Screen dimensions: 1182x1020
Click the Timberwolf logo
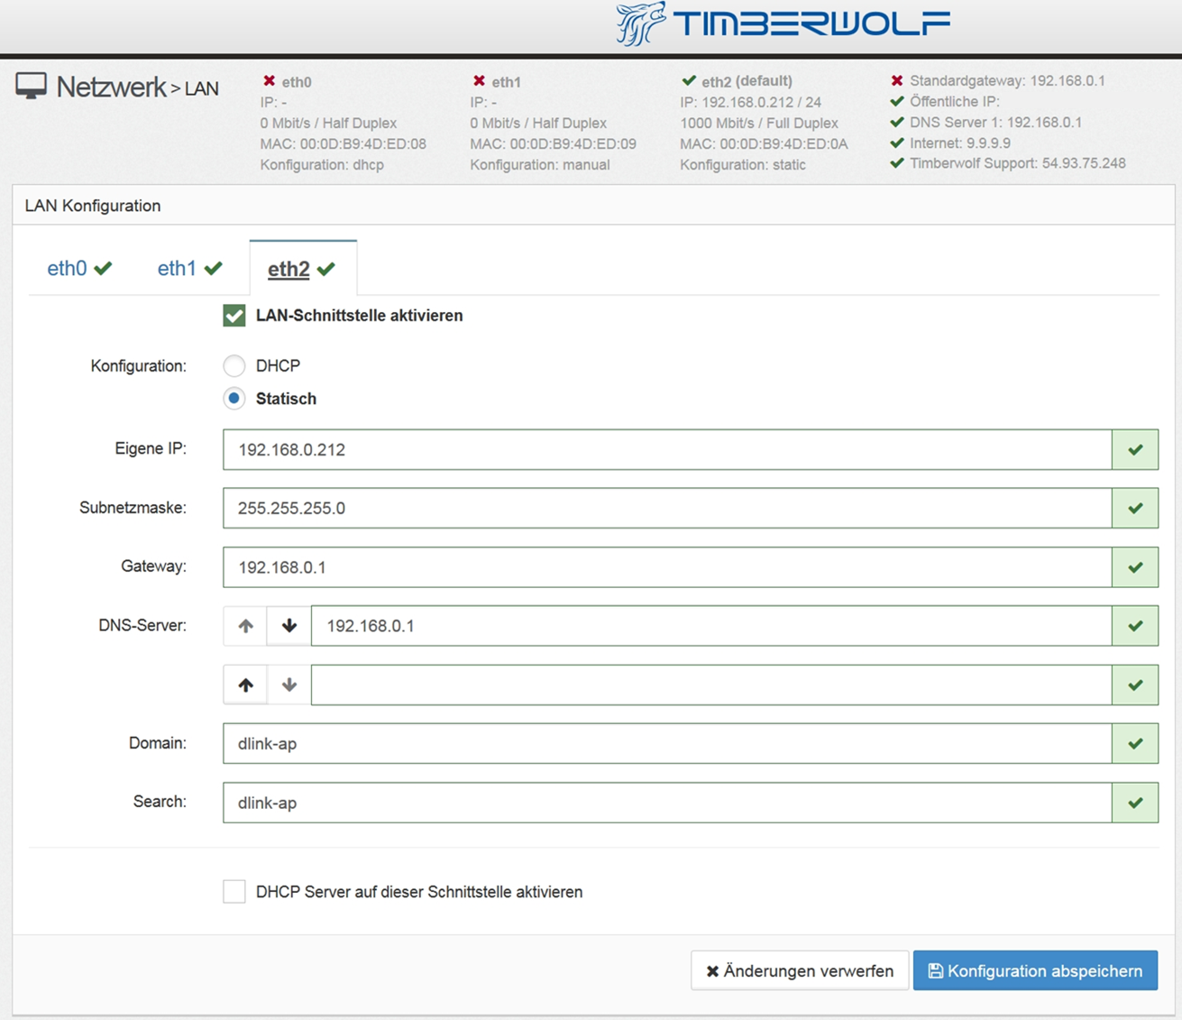(x=783, y=24)
